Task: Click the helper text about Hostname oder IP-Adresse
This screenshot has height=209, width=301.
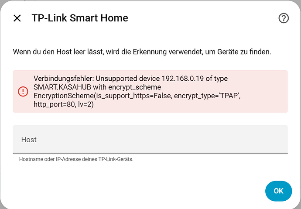Action: click(76, 159)
